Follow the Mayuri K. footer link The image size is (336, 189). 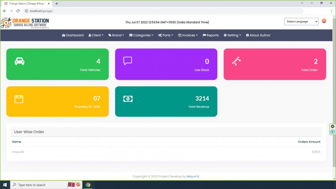[193, 176]
